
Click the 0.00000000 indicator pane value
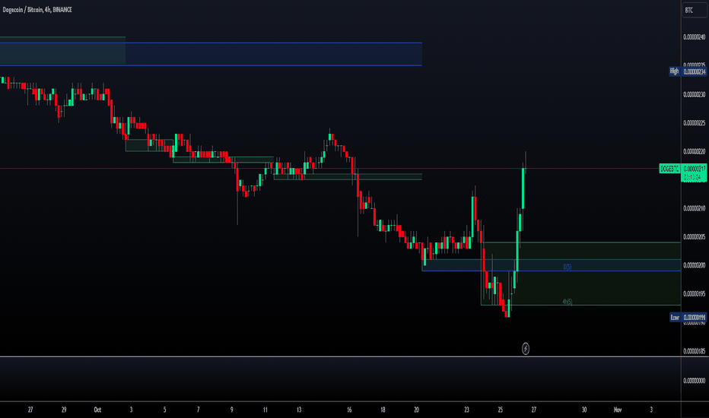click(694, 381)
